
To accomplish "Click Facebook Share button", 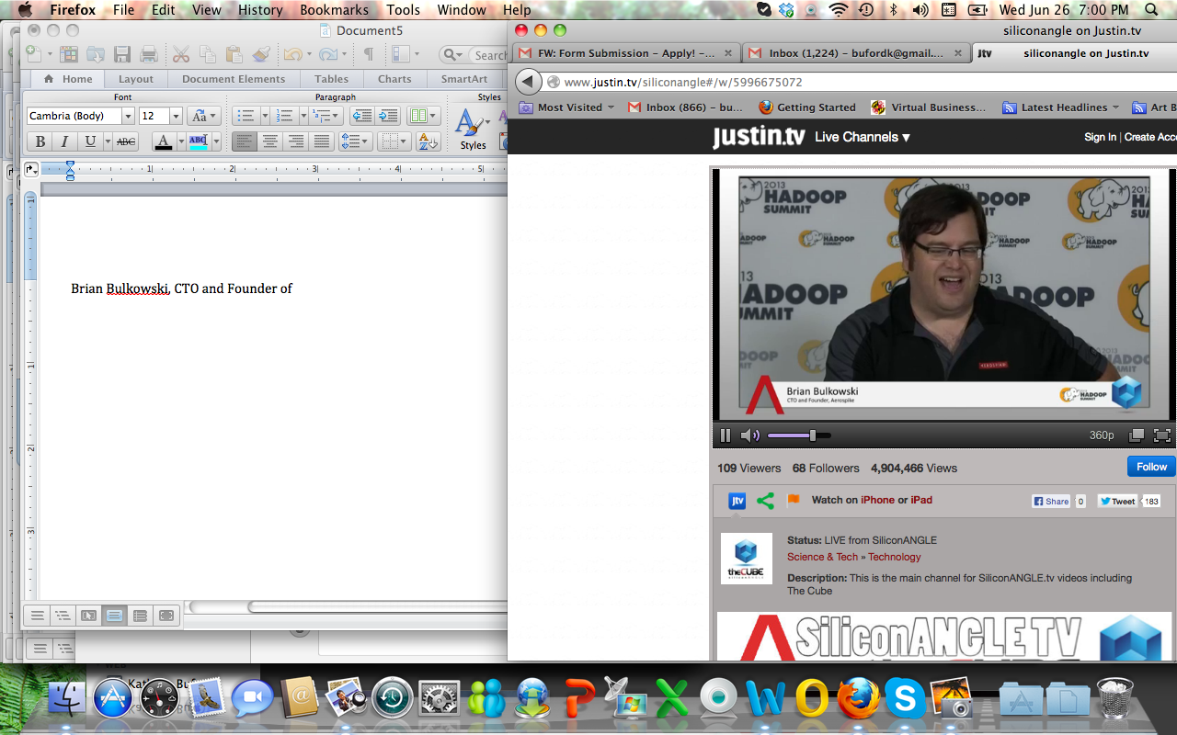I will click(1051, 502).
